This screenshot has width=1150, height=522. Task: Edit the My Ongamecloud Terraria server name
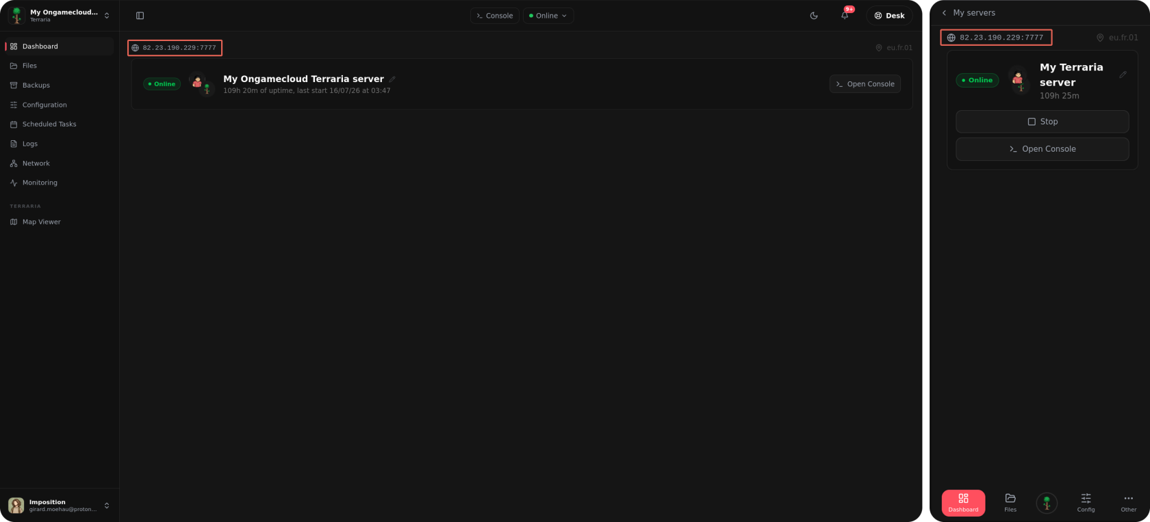click(392, 79)
